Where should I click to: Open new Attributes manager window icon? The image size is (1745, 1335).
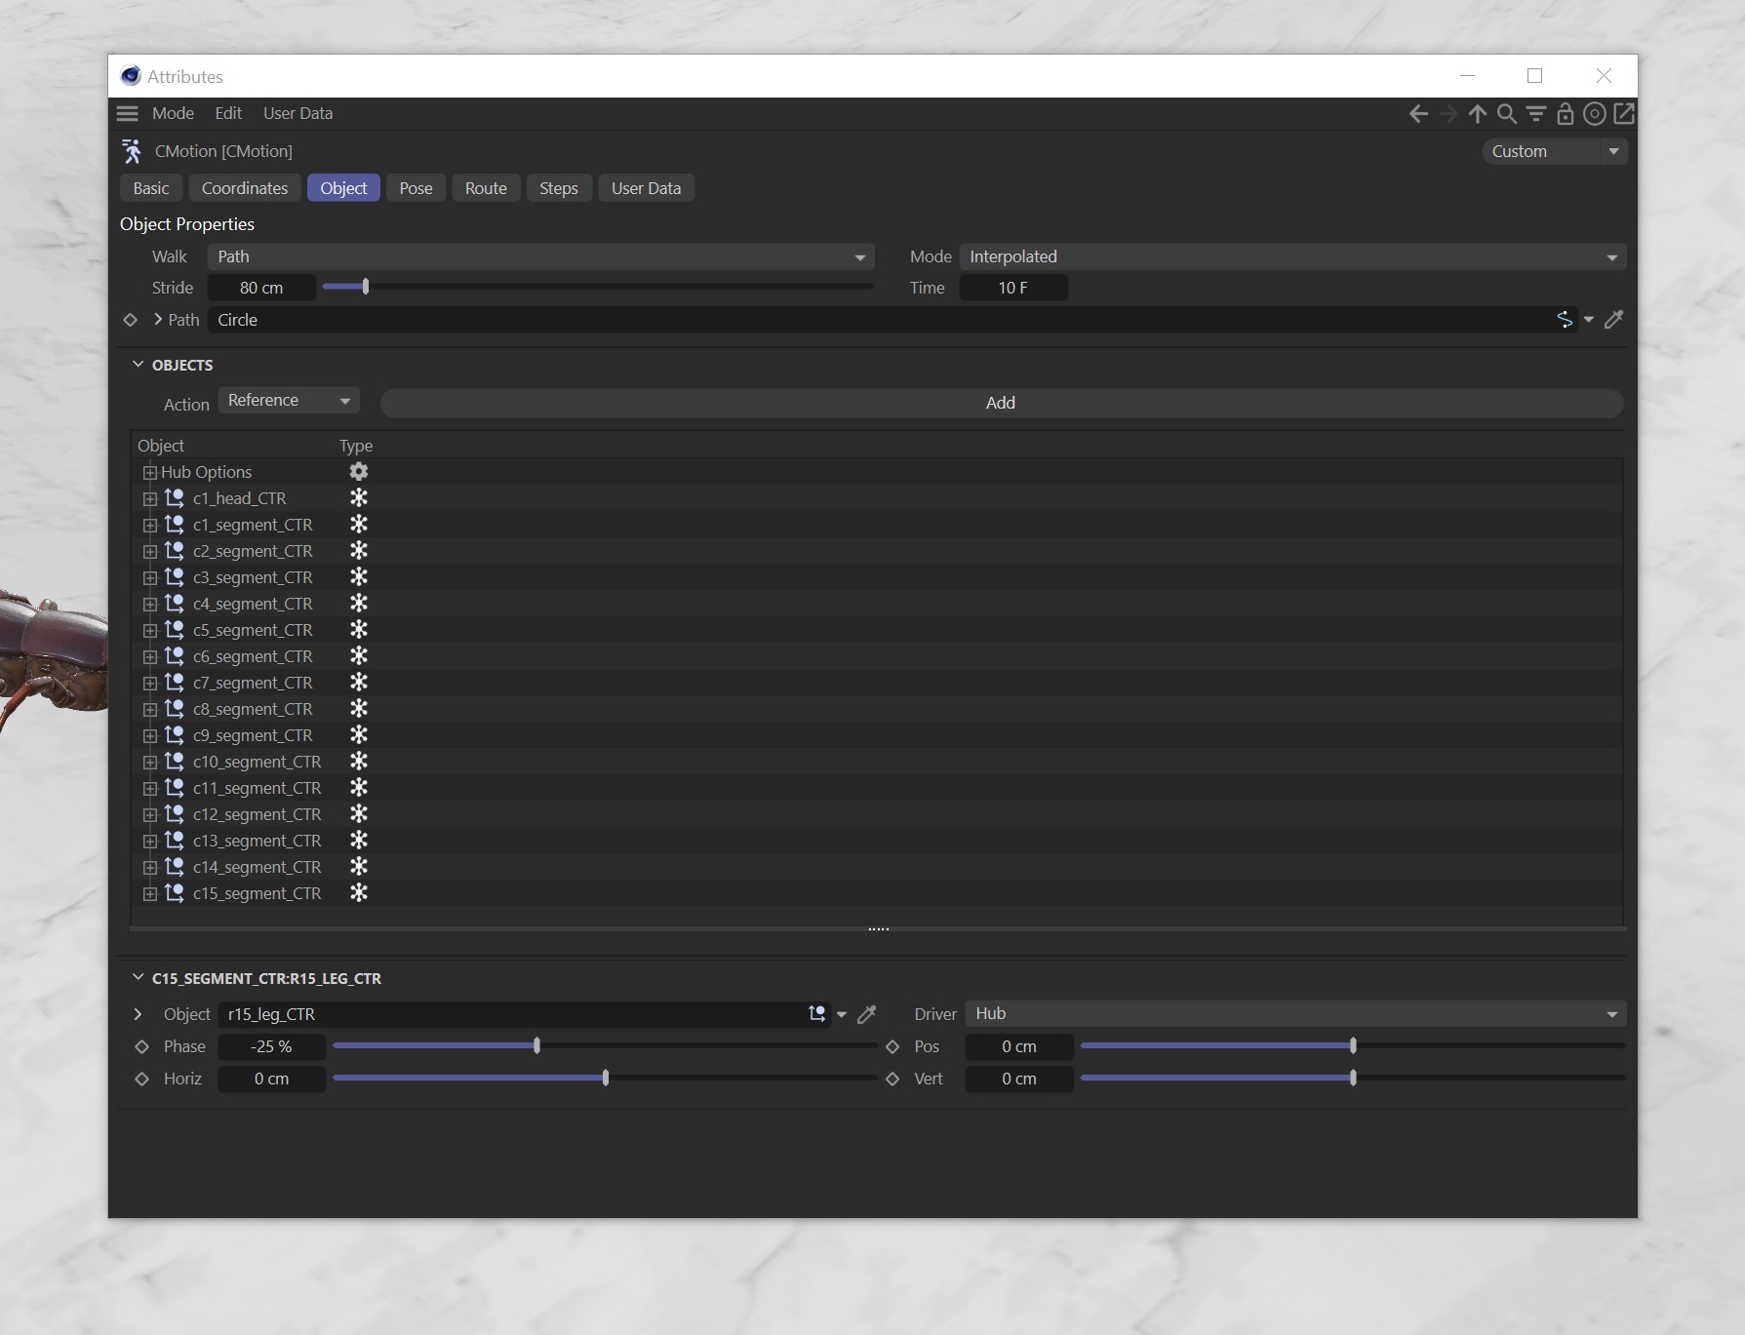click(x=1624, y=114)
